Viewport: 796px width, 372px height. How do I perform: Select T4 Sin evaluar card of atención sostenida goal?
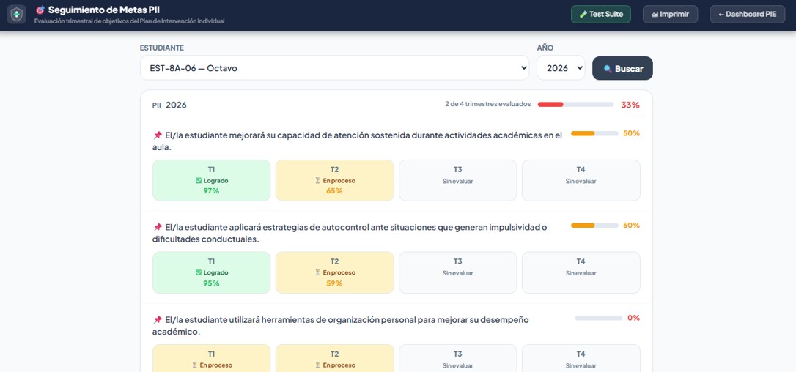coord(581,180)
